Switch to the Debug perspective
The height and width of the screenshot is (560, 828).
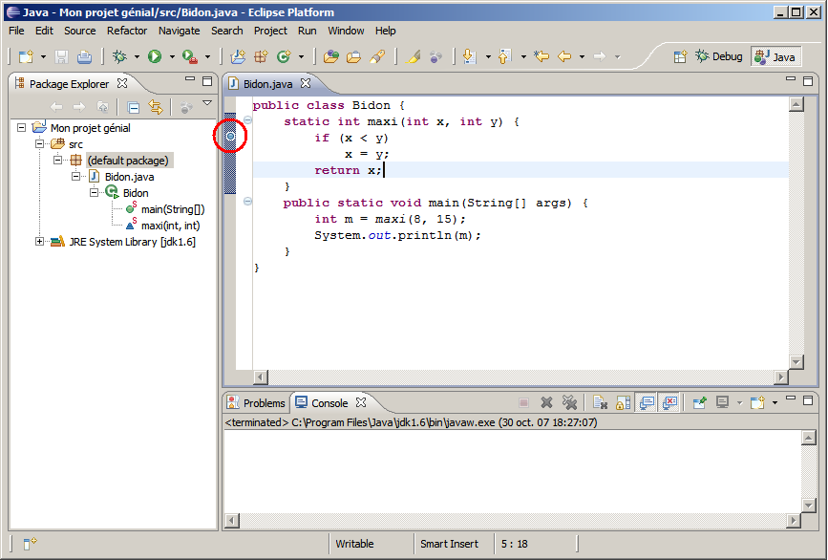(x=718, y=56)
